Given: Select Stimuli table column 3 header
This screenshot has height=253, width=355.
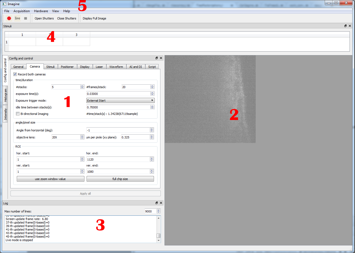Looking at the screenshot, I should (76, 35).
